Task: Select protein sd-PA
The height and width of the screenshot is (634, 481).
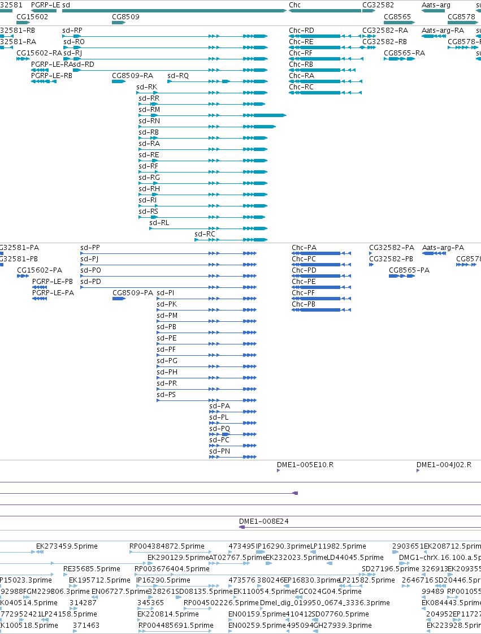Action: (219, 406)
